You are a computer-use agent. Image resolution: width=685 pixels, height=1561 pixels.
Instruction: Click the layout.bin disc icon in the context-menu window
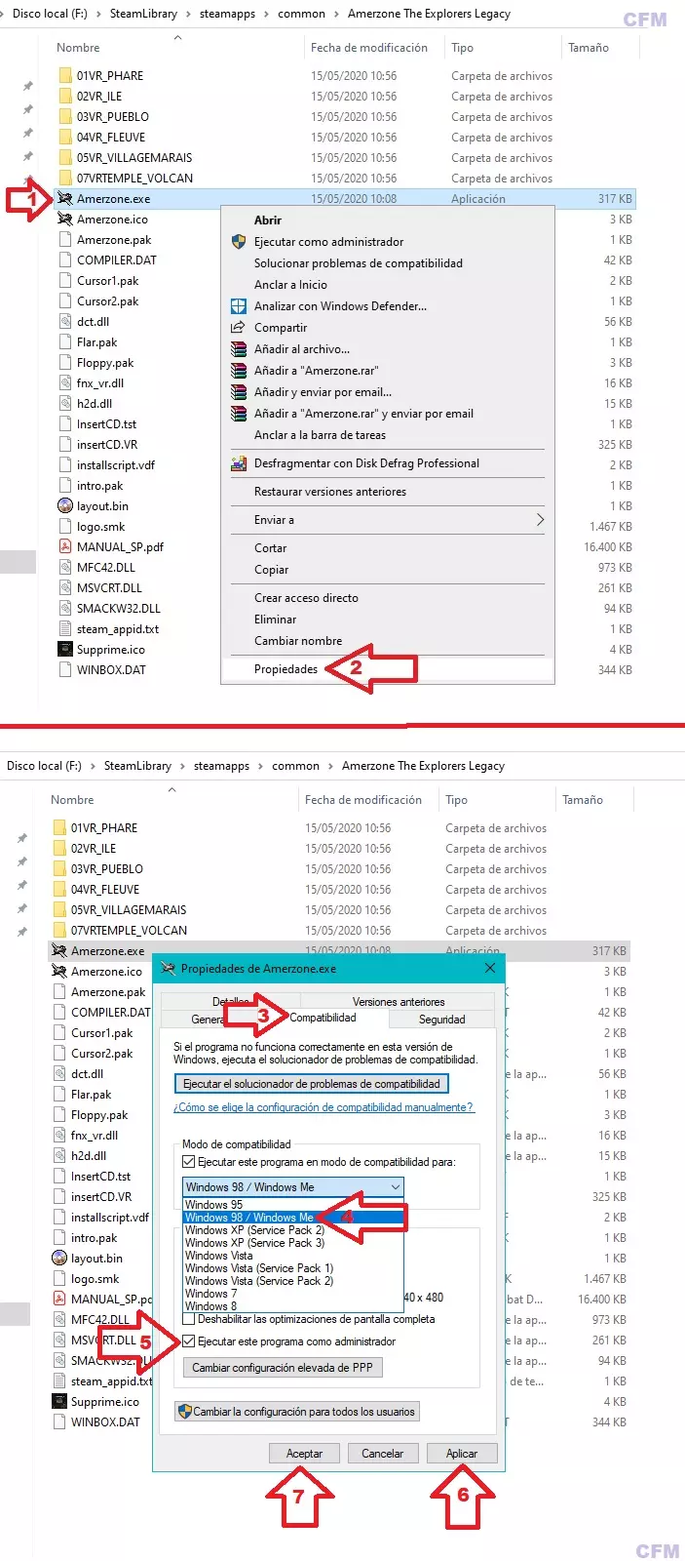[65, 505]
